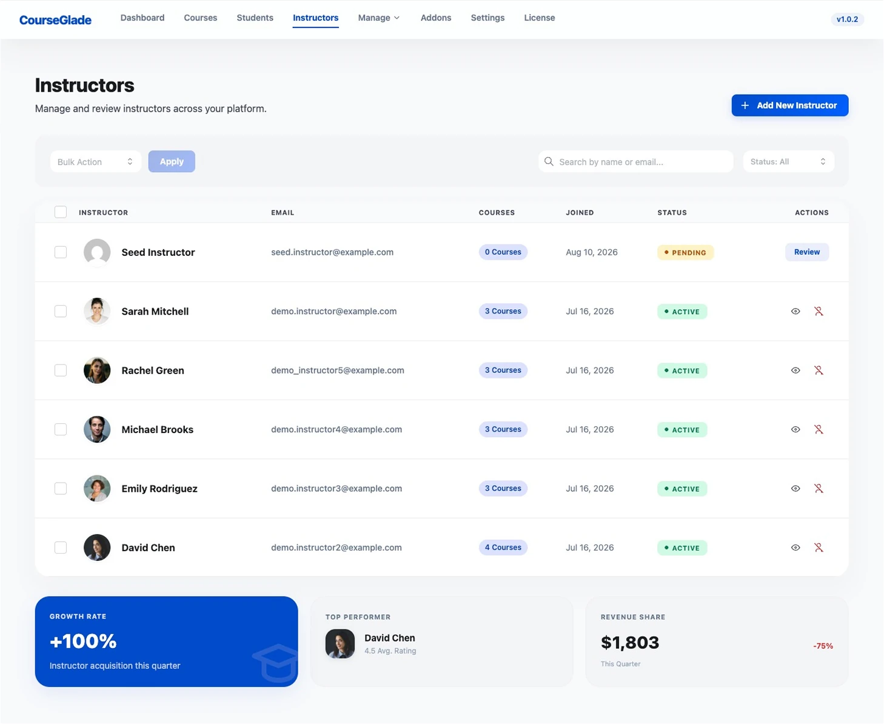Focus the search by name or email field
The image size is (884, 724).
(x=636, y=162)
